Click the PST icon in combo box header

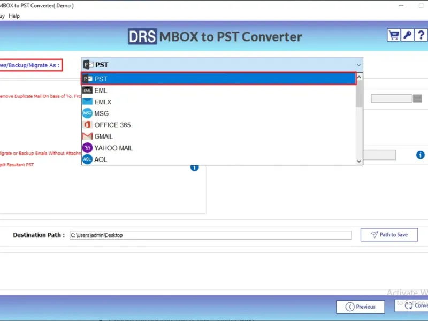[88, 65]
